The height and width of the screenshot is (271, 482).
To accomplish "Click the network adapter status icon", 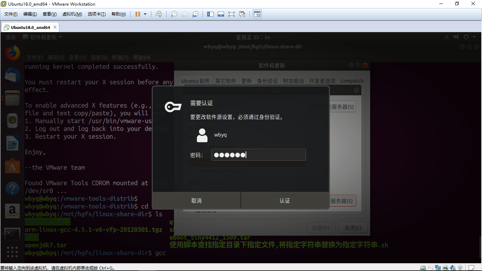I will tap(438, 268).
